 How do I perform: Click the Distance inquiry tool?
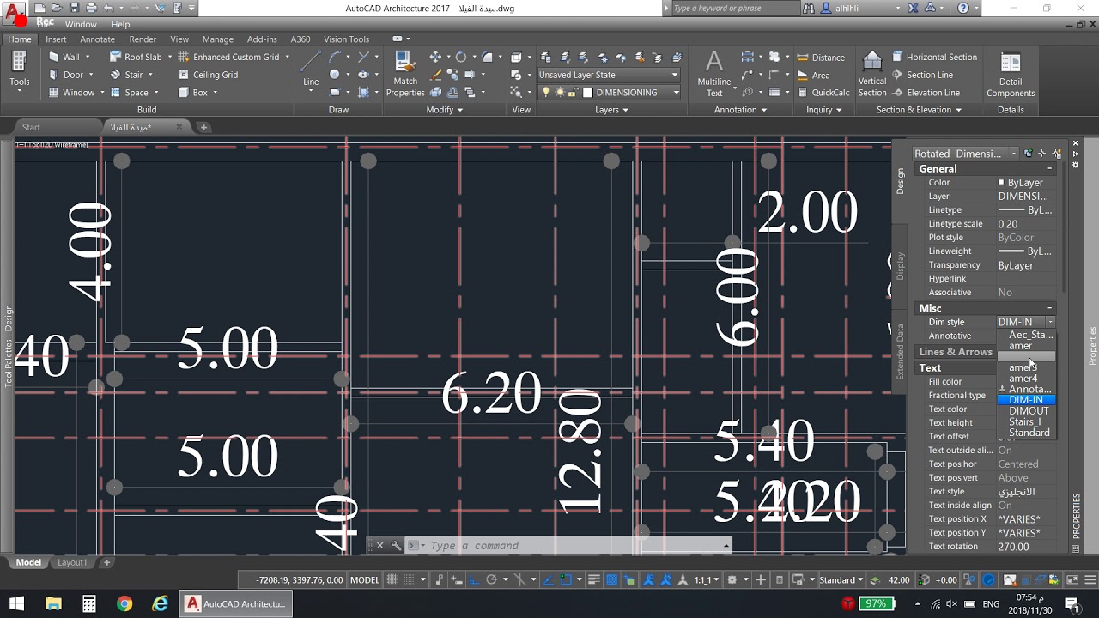click(822, 58)
